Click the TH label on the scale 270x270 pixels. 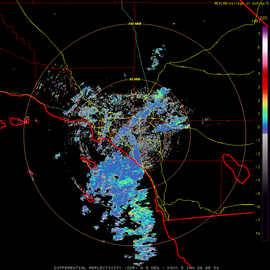[x=258, y=233]
